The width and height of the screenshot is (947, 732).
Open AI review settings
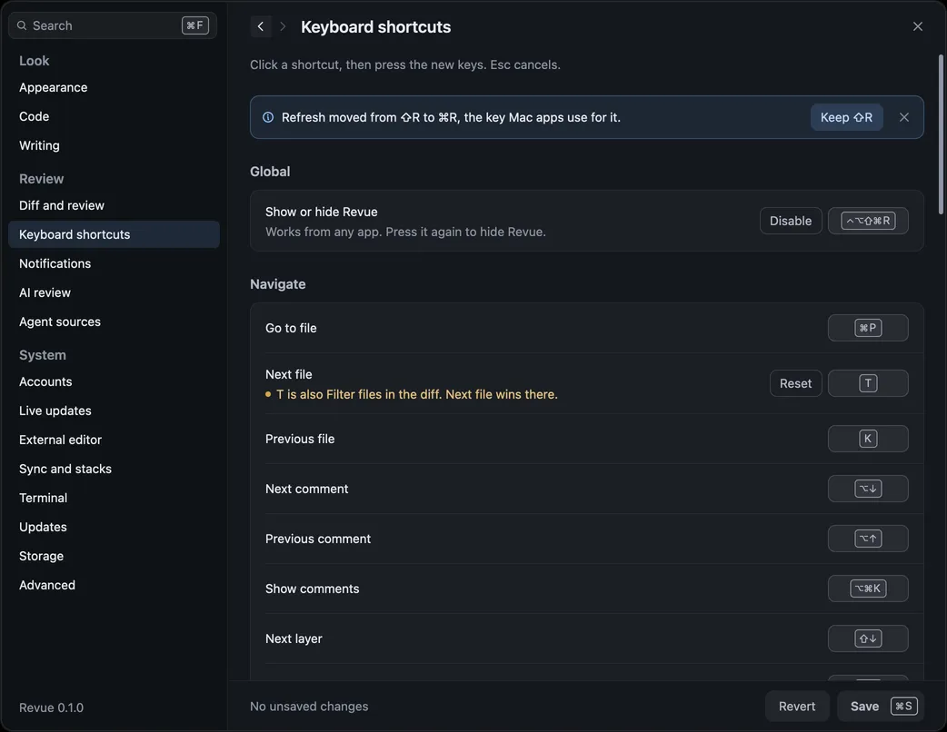click(x=114, y=292)
